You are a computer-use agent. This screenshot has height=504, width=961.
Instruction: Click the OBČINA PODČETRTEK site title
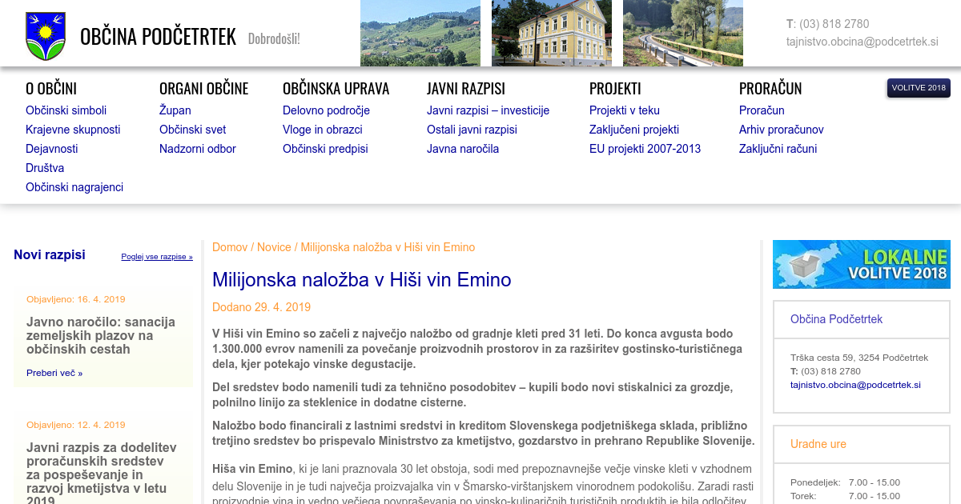point(158,37)
